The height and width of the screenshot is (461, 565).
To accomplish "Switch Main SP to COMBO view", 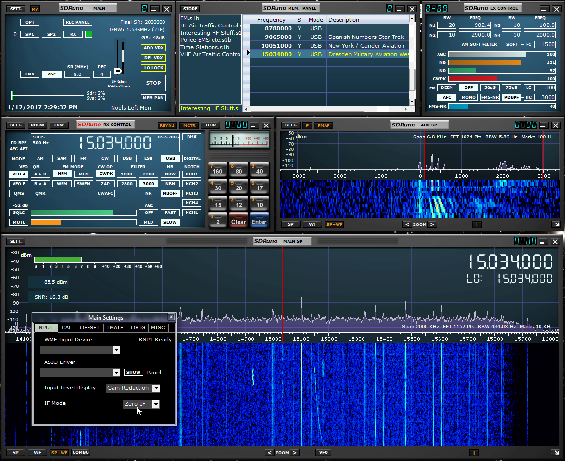I will (x=81, y=453).
